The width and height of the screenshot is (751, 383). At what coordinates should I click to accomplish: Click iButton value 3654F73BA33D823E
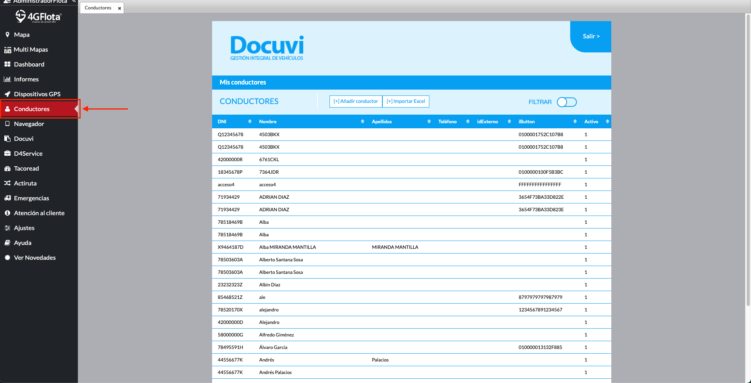click(541, 210)
